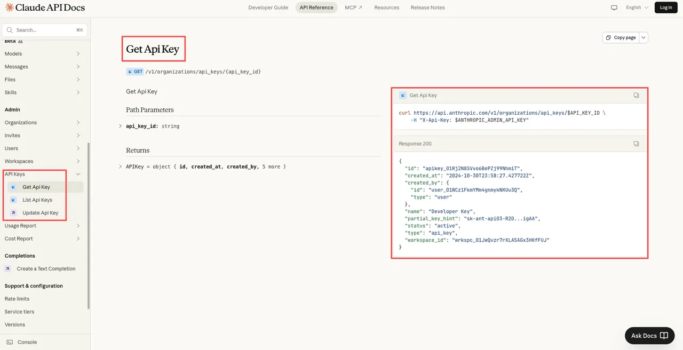Click the Create a Text Completion arrow icon
This screenshot has height=350, width=683.
(x=8, y=269)
